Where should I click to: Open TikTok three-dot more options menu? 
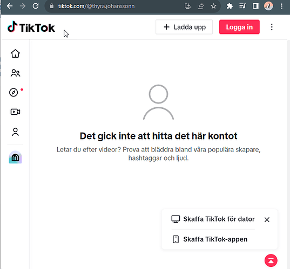tap(272, 27)
